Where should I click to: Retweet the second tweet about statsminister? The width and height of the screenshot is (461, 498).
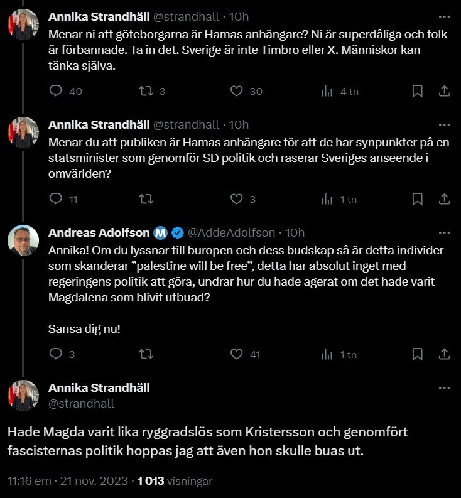145,200
